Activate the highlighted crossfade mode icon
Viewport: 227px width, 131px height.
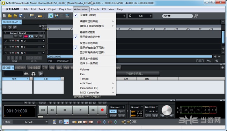pyautogui.click(x=51, y=16)
